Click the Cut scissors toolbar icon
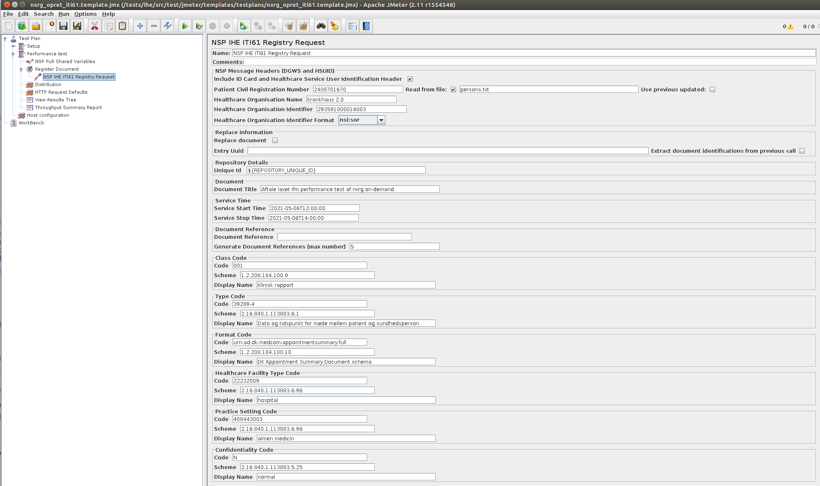 coord(95,26)
